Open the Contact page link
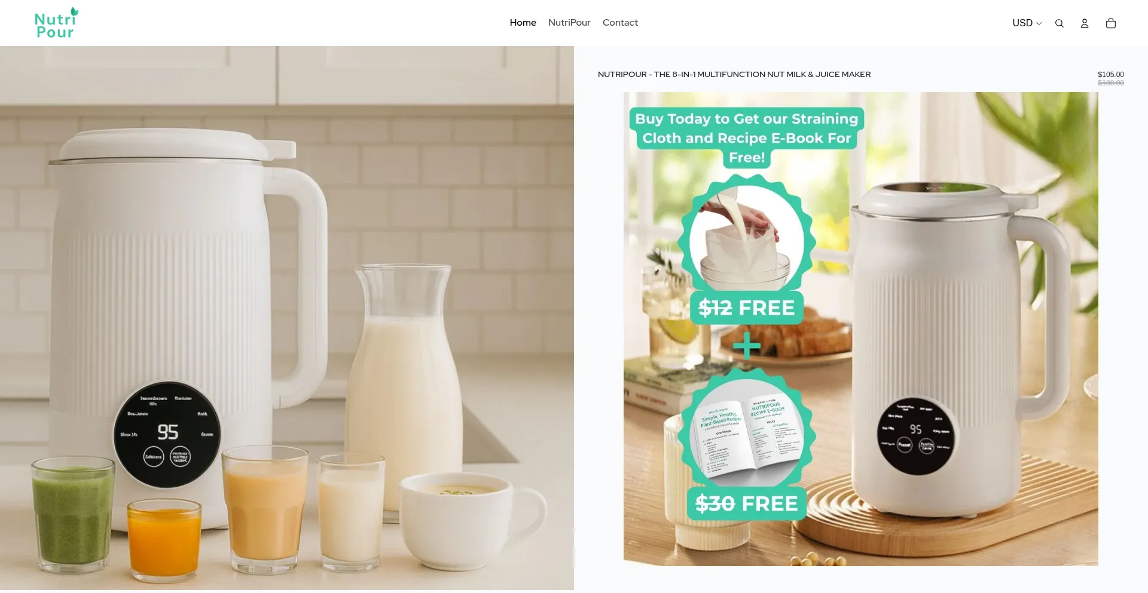This screenshot has width=1148, height=593. point(620,23)
